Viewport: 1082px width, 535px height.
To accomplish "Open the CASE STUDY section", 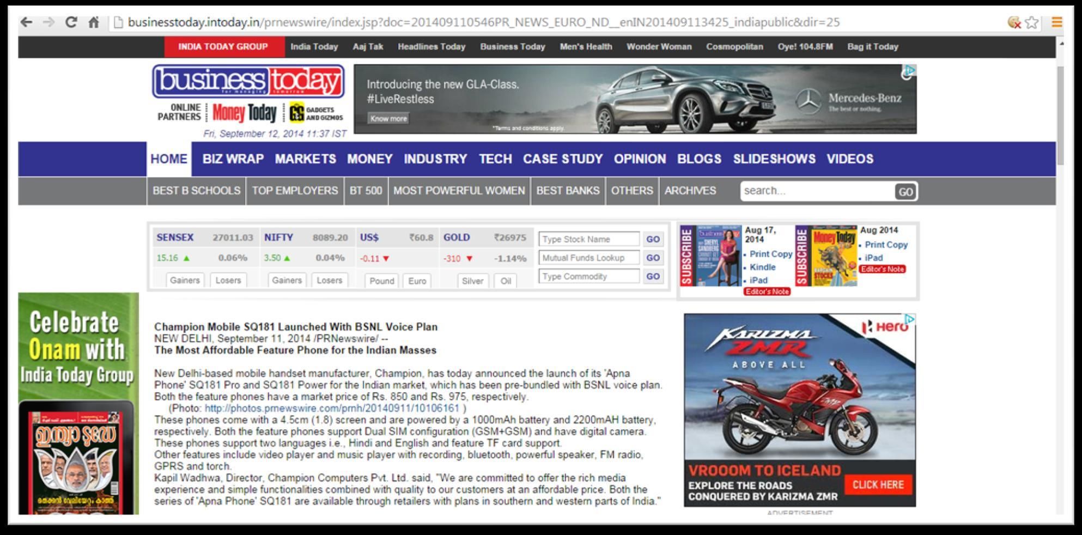I will tap(563, 159).
